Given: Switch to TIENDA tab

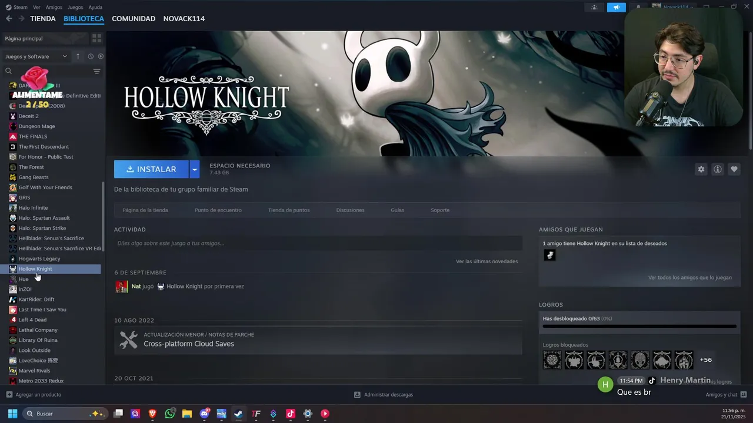Looking at the screenshot, I should 43,19.
